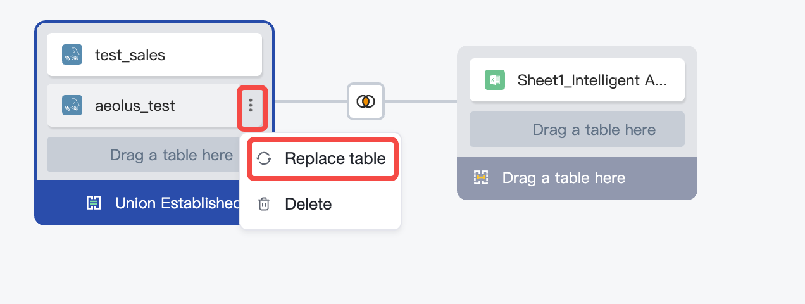Click the Excel icon beside Sheet1_Intelligent

(x=495, y=80)
